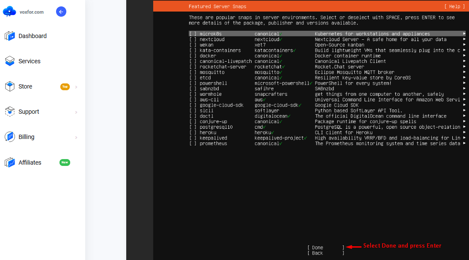Expand the Support menu chevron
This screenshot has width=469, height=260.
(76, 112)
